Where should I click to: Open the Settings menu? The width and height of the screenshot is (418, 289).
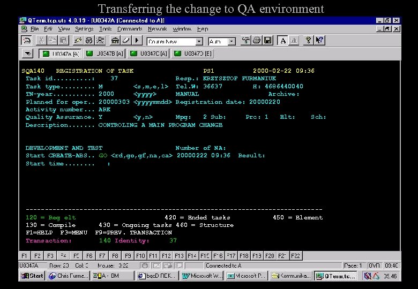tap(84, 29)
